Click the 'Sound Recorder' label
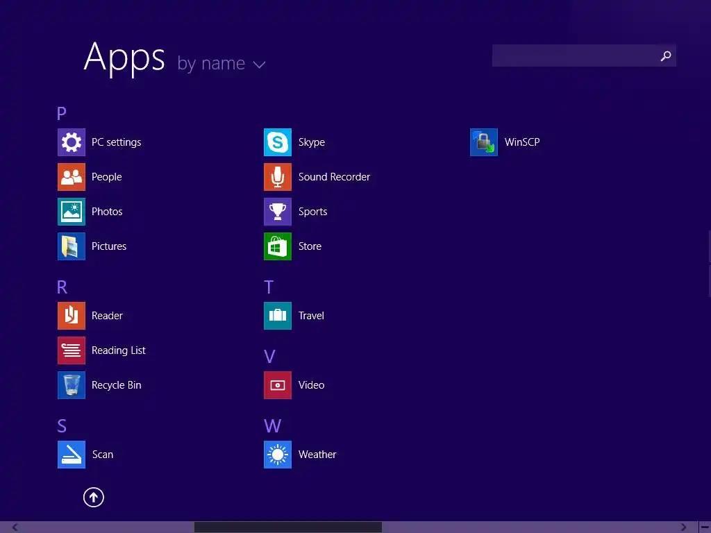711x533 pixels. coord(334,177)
